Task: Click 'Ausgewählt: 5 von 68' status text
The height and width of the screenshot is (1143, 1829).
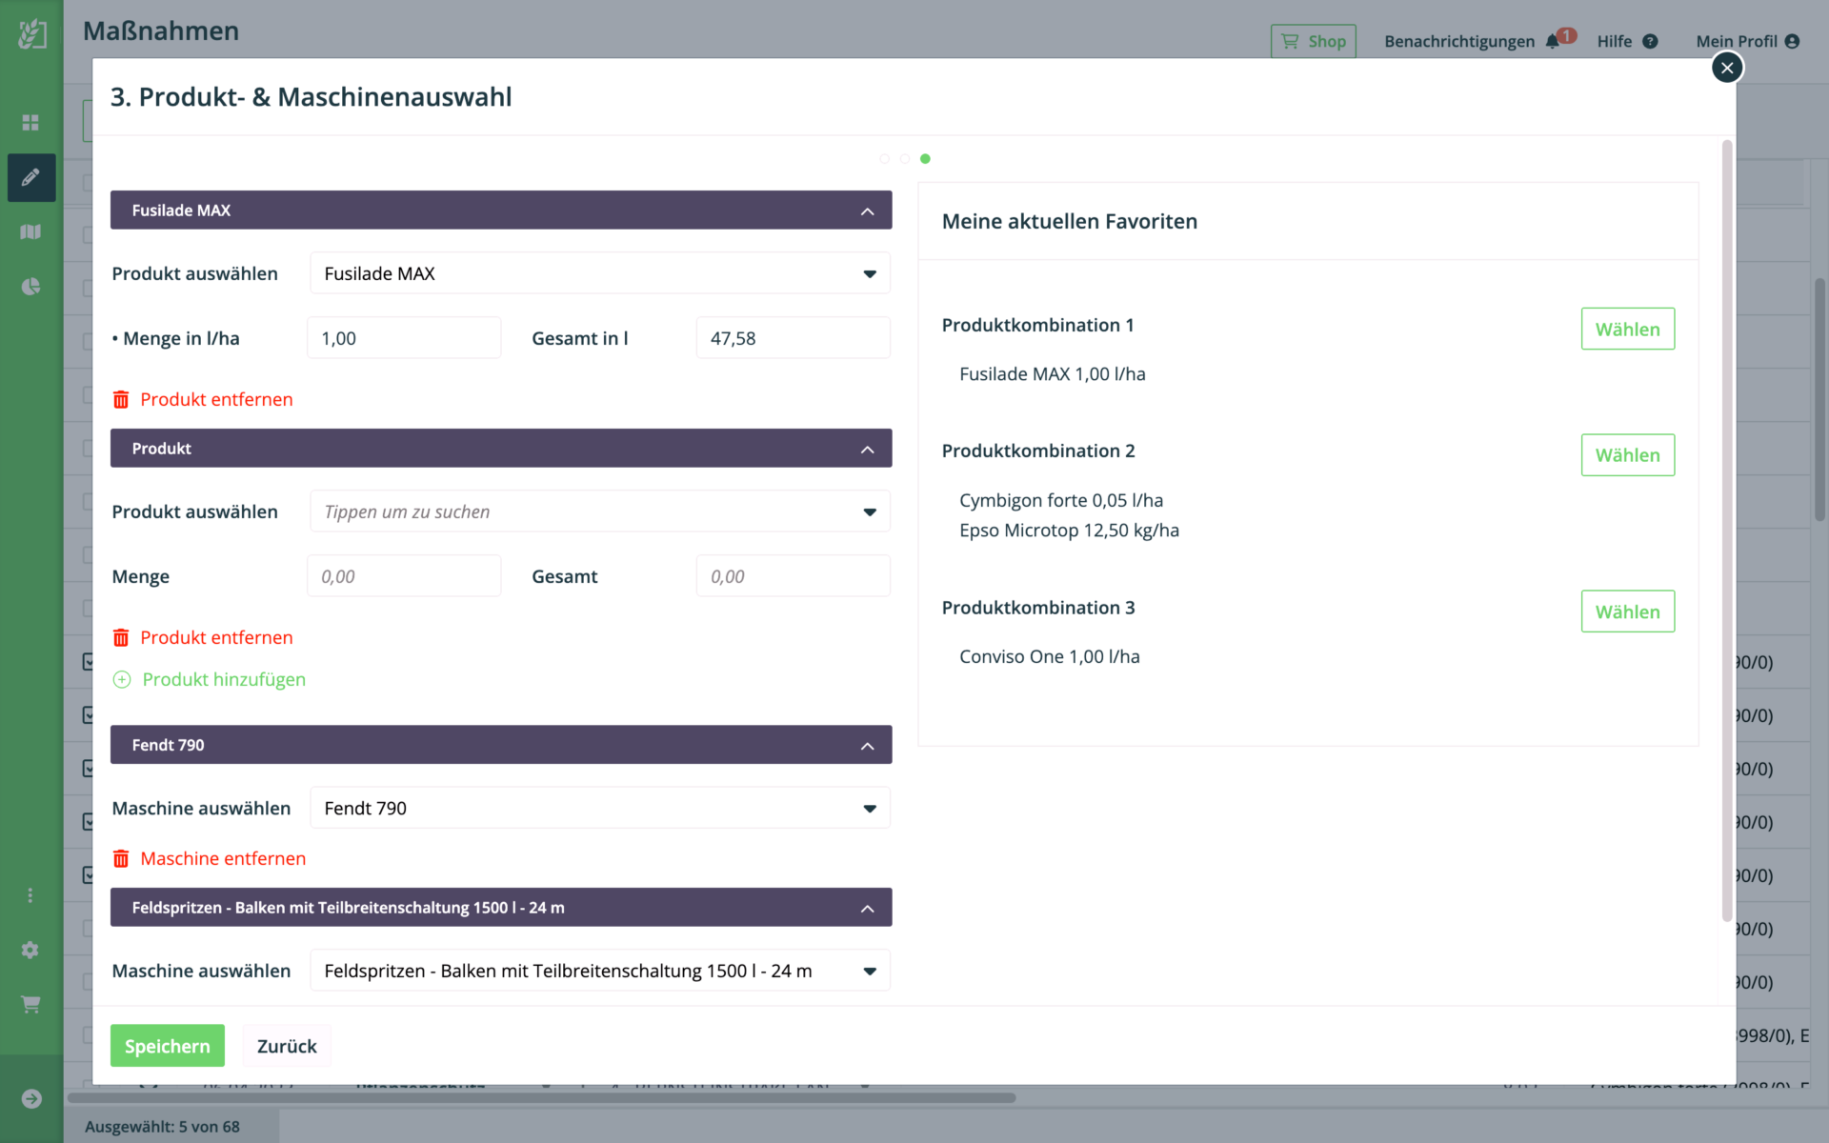Action: coord(162,1127)
